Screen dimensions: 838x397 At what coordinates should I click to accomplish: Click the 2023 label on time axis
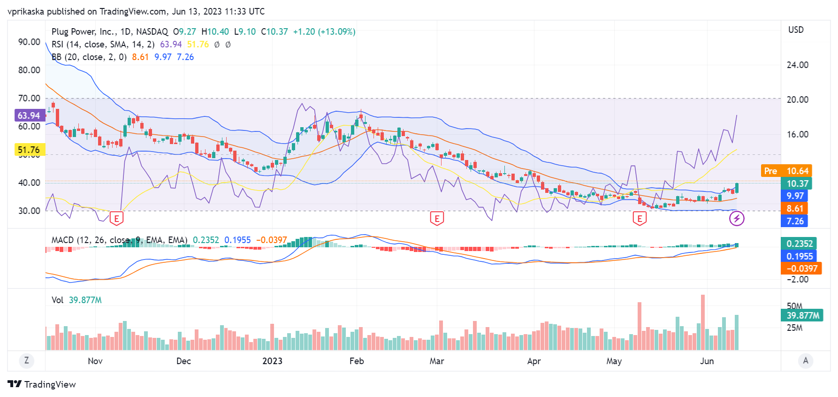272,361
